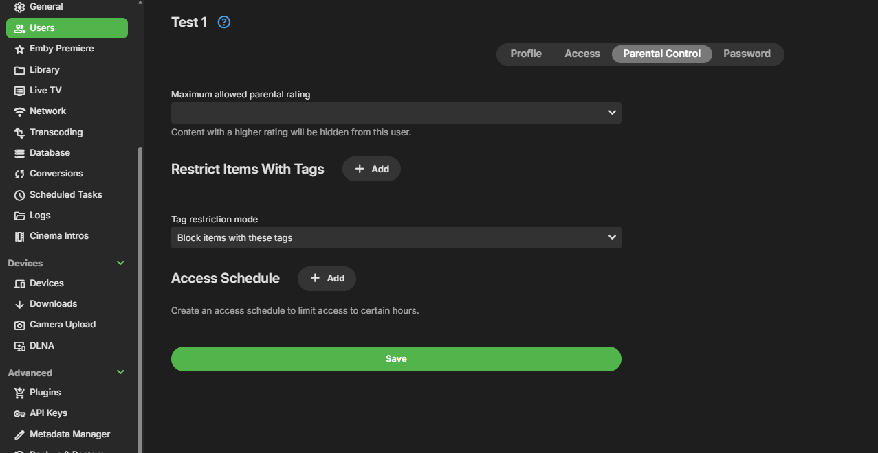This screenshot has width=878, height=453.
Task: Open Emby Premiere star icon
Action: tap(19, 49)
